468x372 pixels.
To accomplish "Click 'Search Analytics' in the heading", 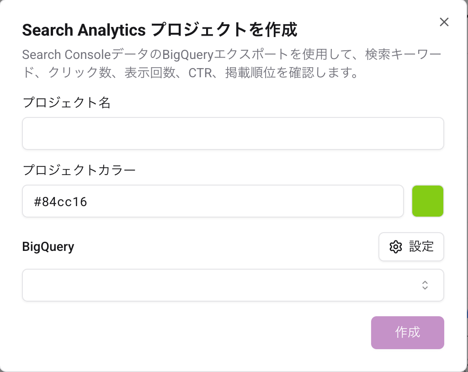I will [x=84, y=30].
